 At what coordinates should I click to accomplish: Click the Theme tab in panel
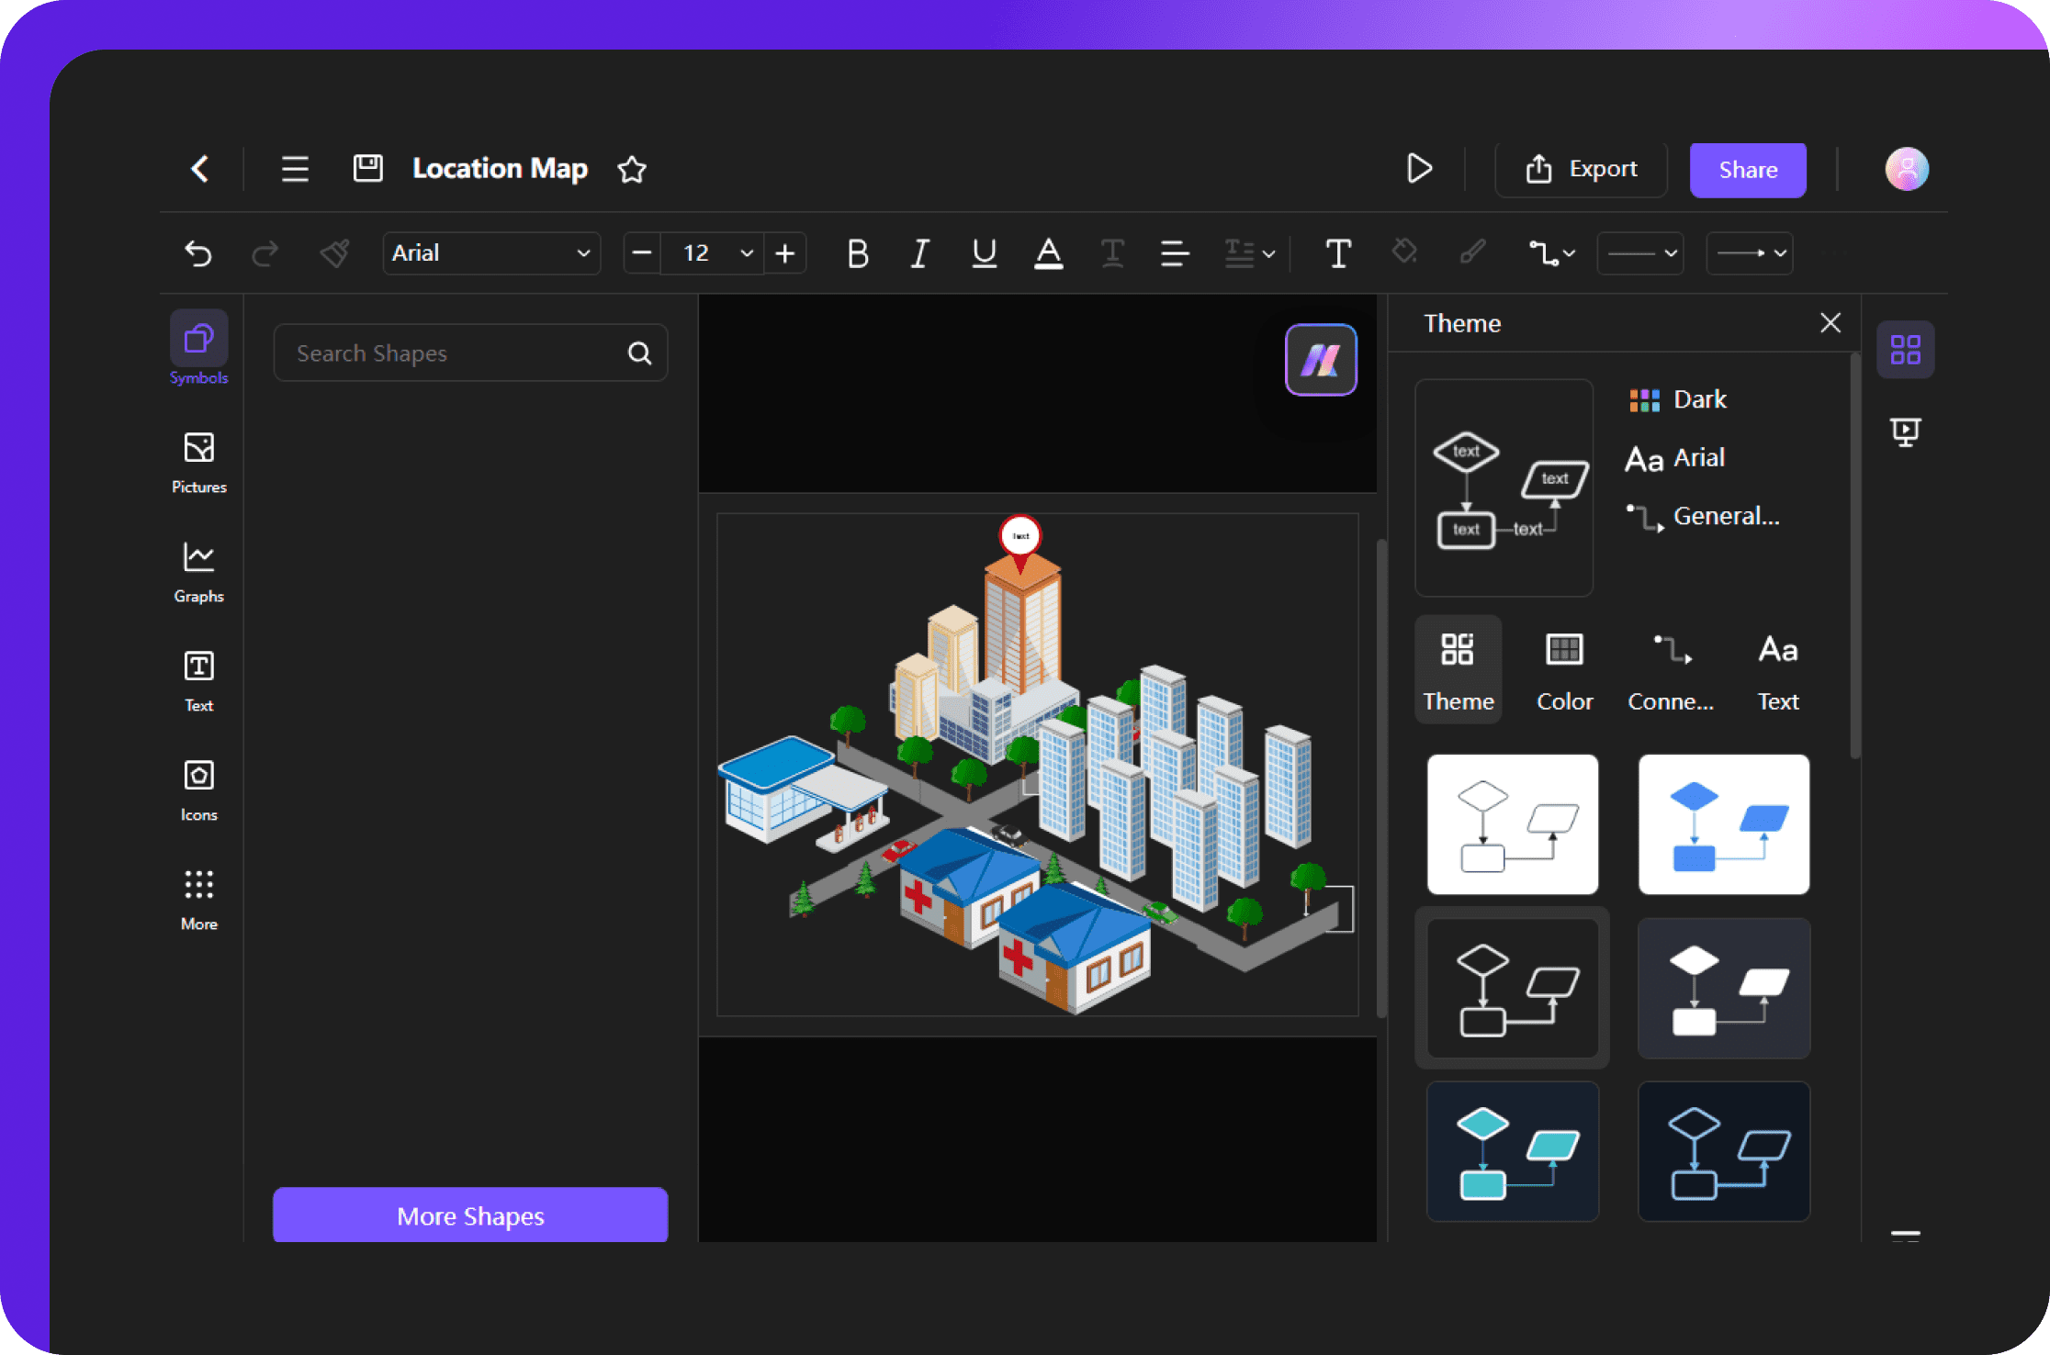click(x=1456, y=670)
